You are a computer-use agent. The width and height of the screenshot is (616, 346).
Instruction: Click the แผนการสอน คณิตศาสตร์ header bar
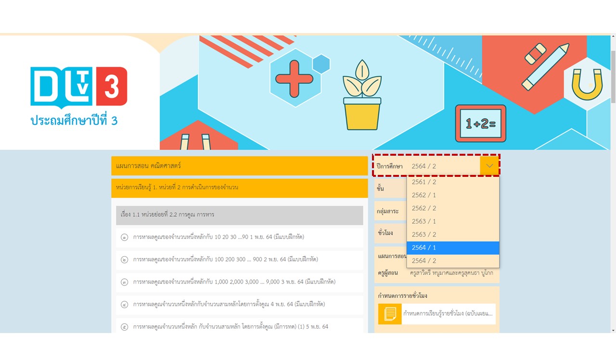pyautogui.click(x=239, y=166)
